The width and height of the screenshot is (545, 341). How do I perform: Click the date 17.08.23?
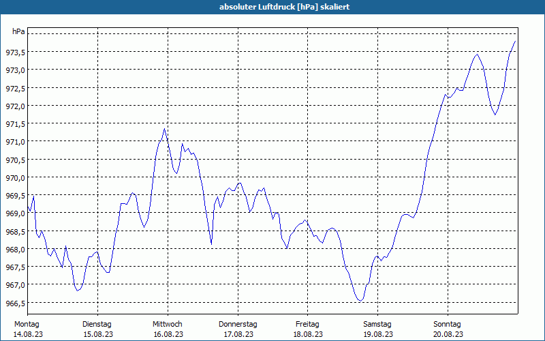click(x=238, y=334)
